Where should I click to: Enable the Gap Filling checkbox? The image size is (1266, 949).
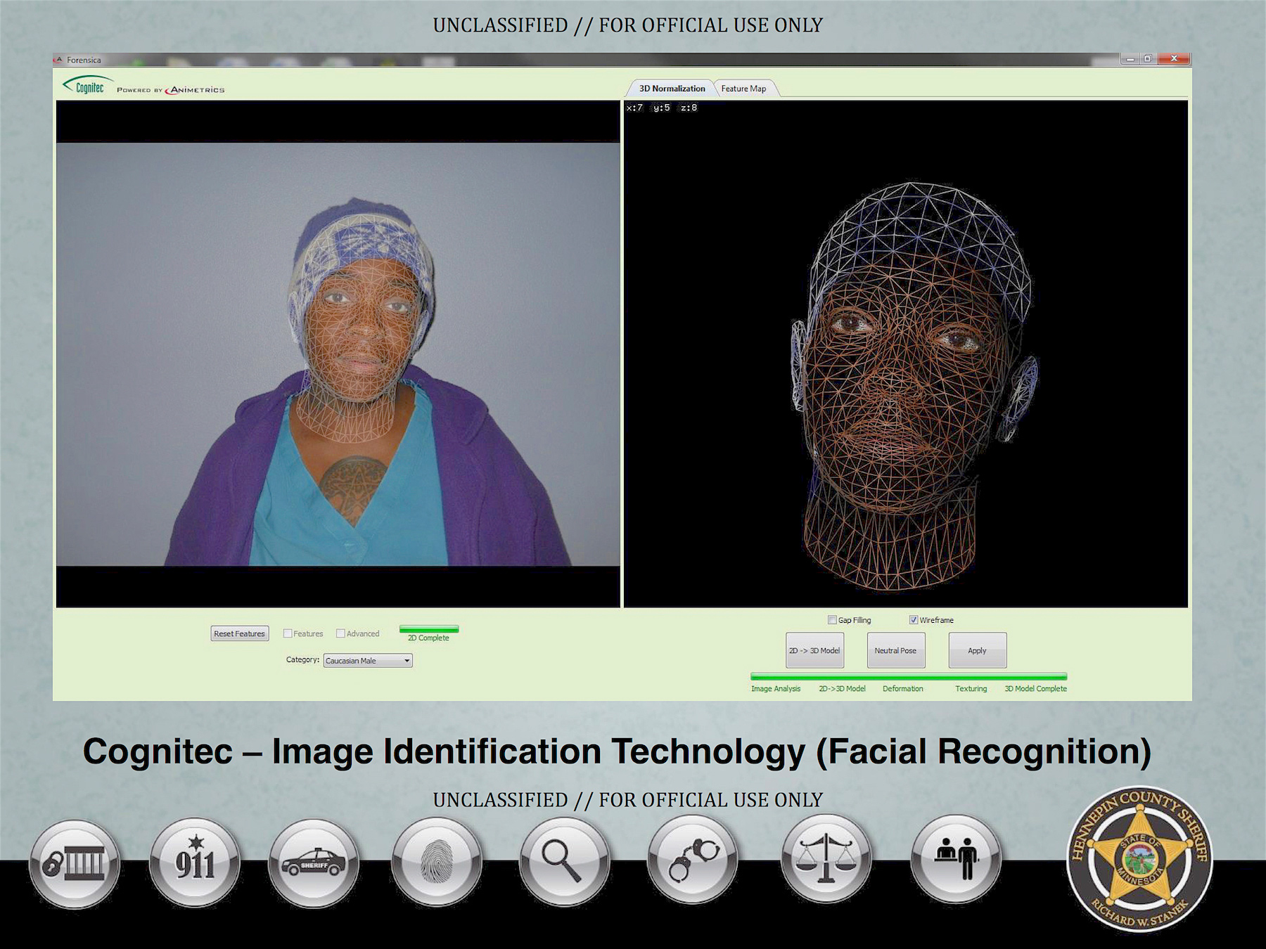[832, 620]
